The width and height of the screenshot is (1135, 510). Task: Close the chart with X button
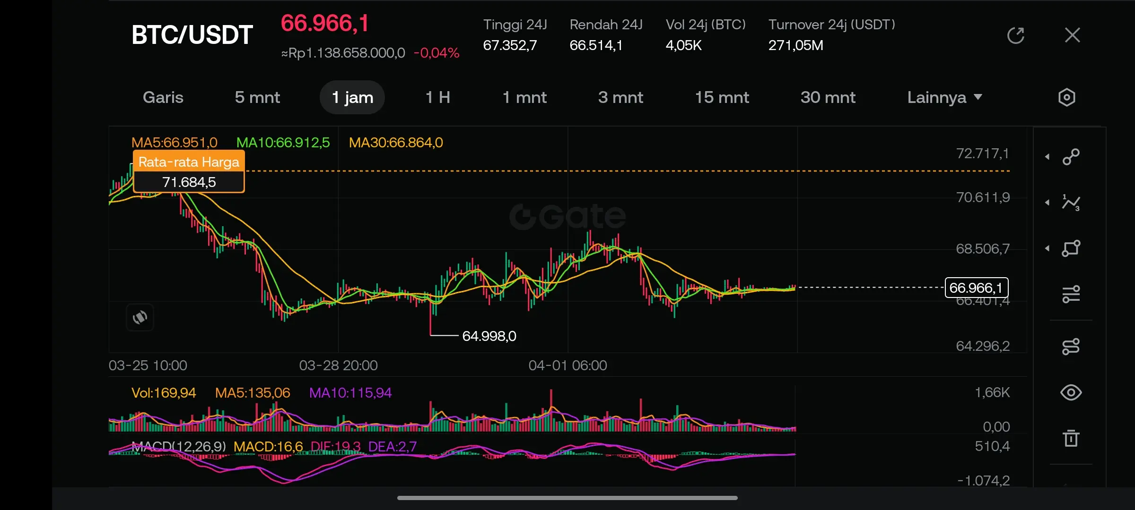point(1072,35)
